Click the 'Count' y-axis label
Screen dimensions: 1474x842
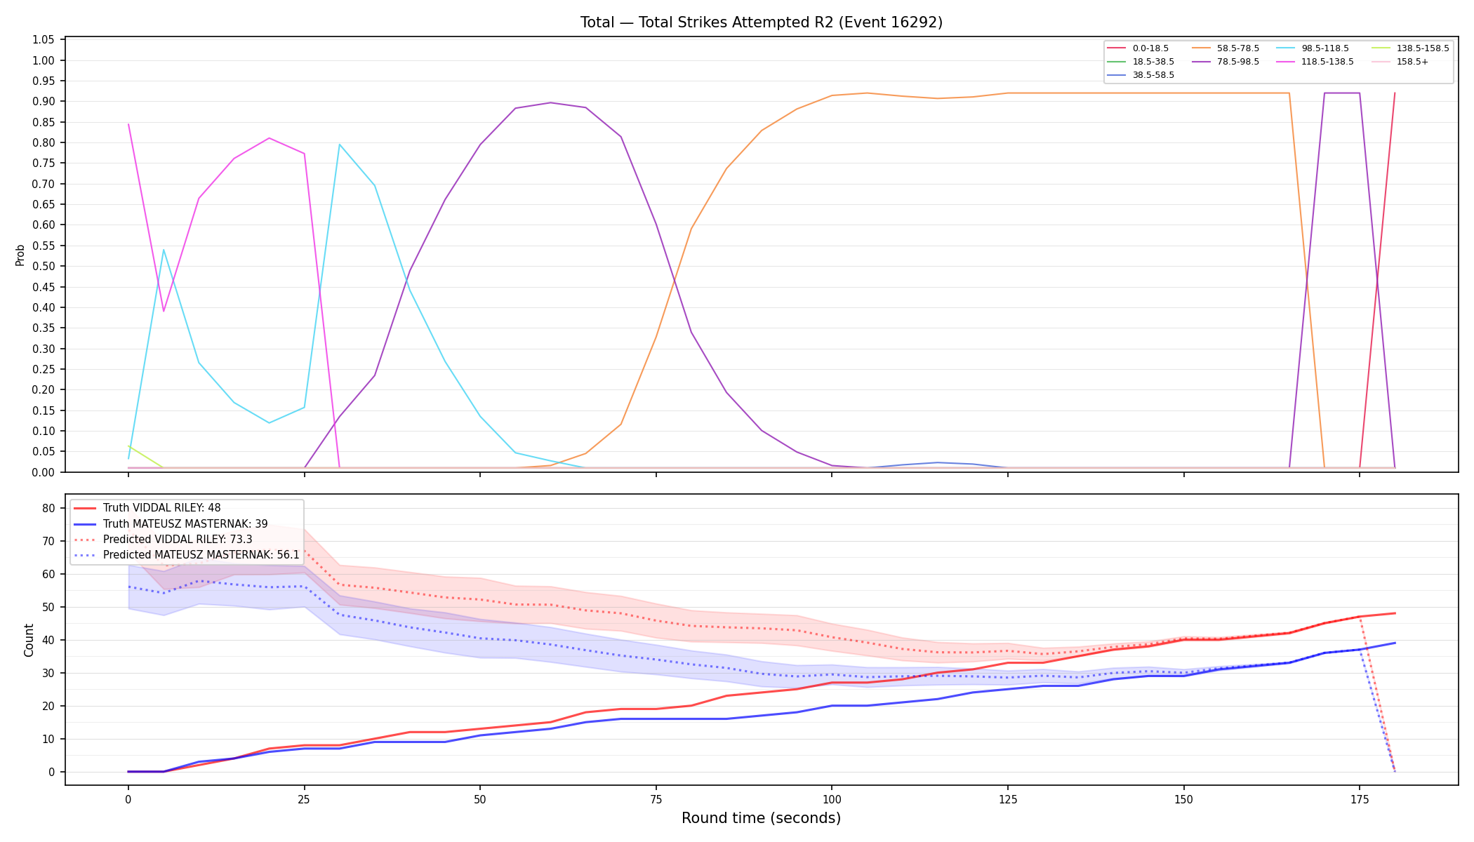[x=29, y=640]
